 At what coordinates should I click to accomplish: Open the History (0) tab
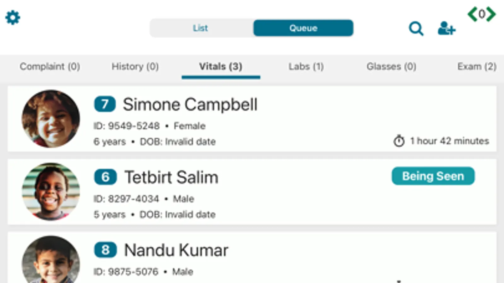tap(135, 66)
